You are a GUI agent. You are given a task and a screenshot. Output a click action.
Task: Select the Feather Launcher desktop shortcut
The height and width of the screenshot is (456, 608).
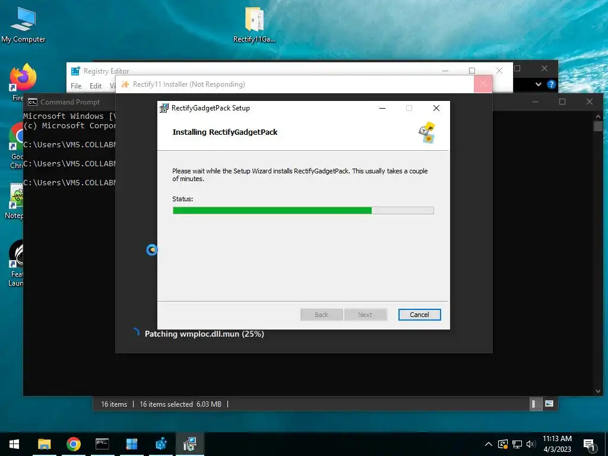point(15,263)
